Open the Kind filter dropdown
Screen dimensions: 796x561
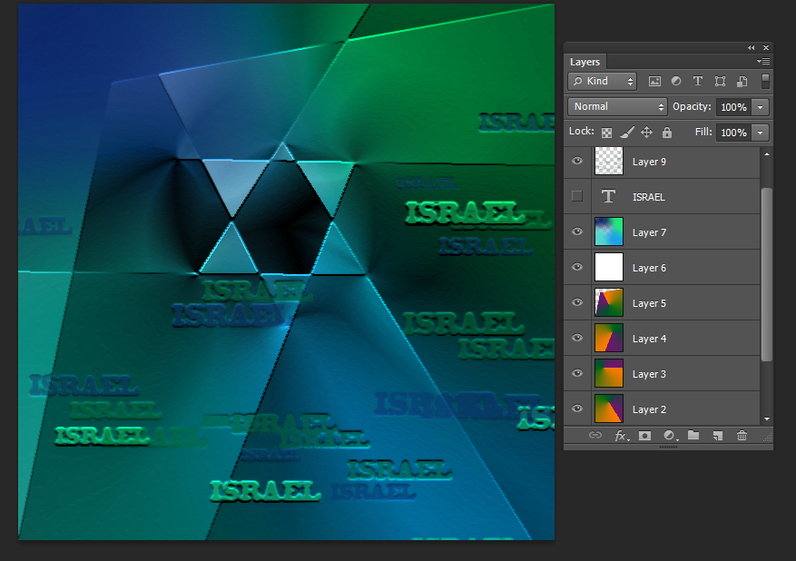click(602, 81)
